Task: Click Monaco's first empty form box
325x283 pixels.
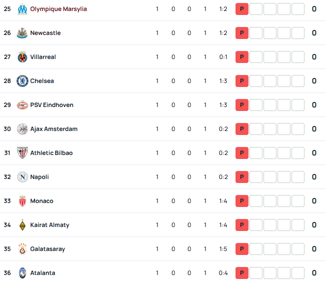Action: coord(256,201)
